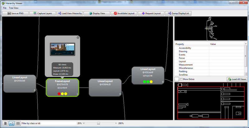Screen dimensions: 249x128
Task: Select the FrameLayout id/content node
Action: [63, 87]
